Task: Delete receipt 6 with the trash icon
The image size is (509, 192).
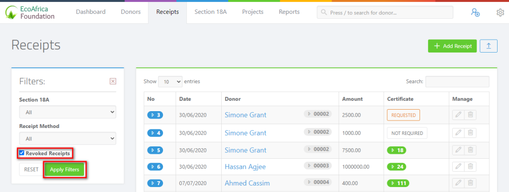Action: coord(470,167)
